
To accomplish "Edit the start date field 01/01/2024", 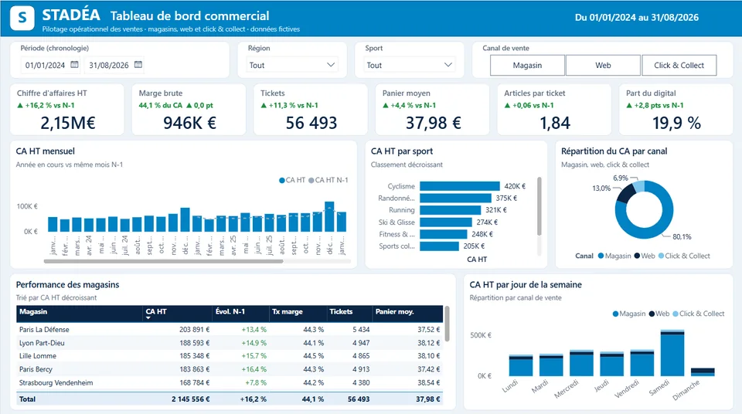I will click(x=45, y=66).
